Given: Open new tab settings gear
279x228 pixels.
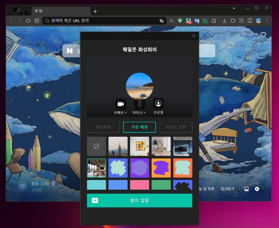Looking at the screenshot, I should click(x=257, y=189).
